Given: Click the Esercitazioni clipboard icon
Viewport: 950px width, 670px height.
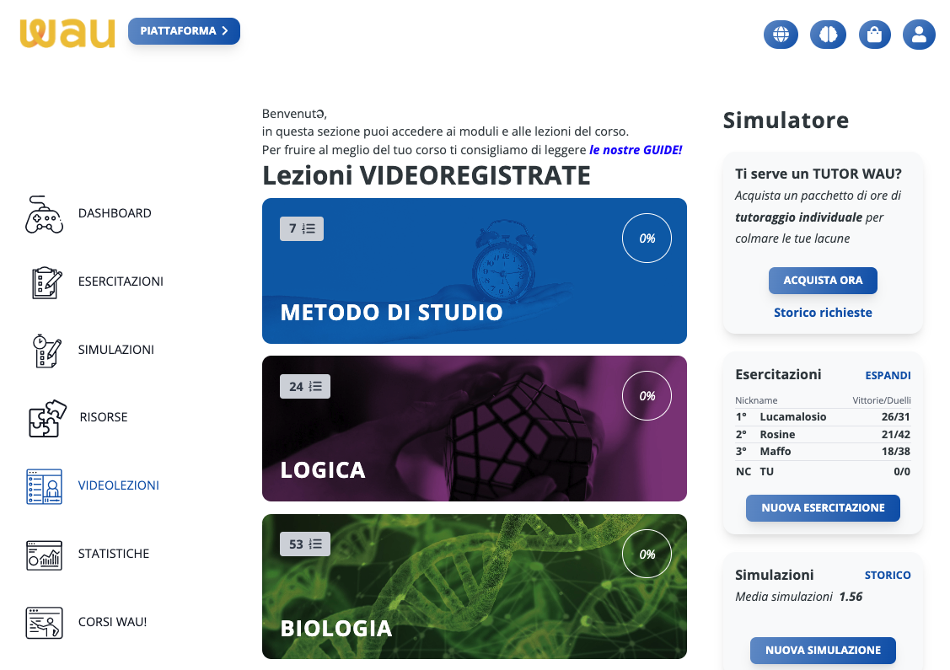Looking at the screenshot, I should click(x=46, y=281).
